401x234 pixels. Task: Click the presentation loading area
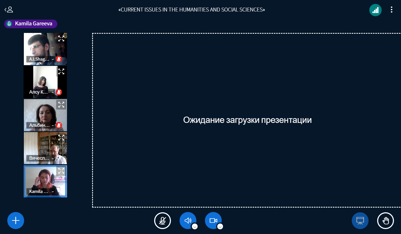point(247,120)
